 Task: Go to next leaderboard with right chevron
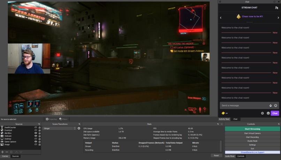(x=278, y=18)
